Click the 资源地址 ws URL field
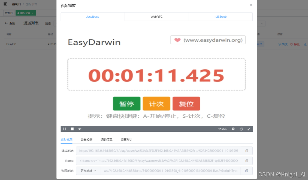Screen dimensions: 308x180 (171, 171)
